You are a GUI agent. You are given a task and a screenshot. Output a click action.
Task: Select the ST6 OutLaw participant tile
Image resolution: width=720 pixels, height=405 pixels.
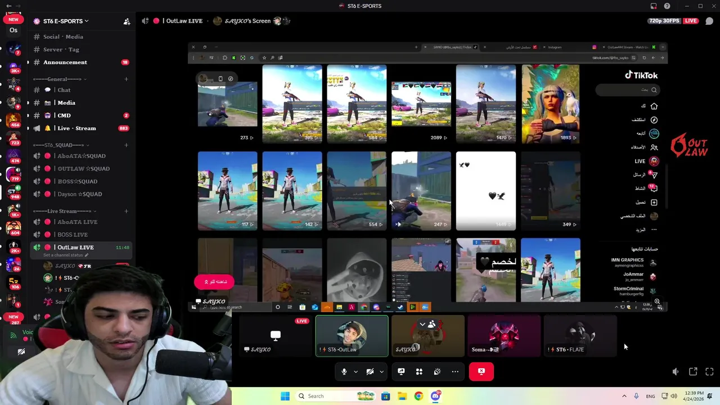pyautogui.click(x=352, y=336)
